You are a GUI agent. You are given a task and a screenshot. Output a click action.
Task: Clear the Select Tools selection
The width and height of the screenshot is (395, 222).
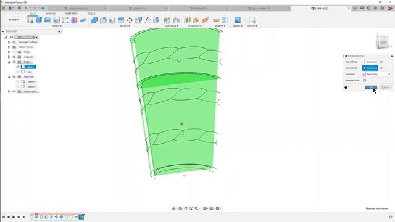(381, 62)
